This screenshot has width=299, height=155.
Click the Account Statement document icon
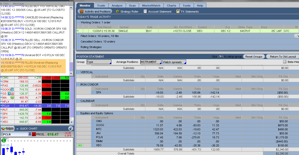(x=145, y=11)
